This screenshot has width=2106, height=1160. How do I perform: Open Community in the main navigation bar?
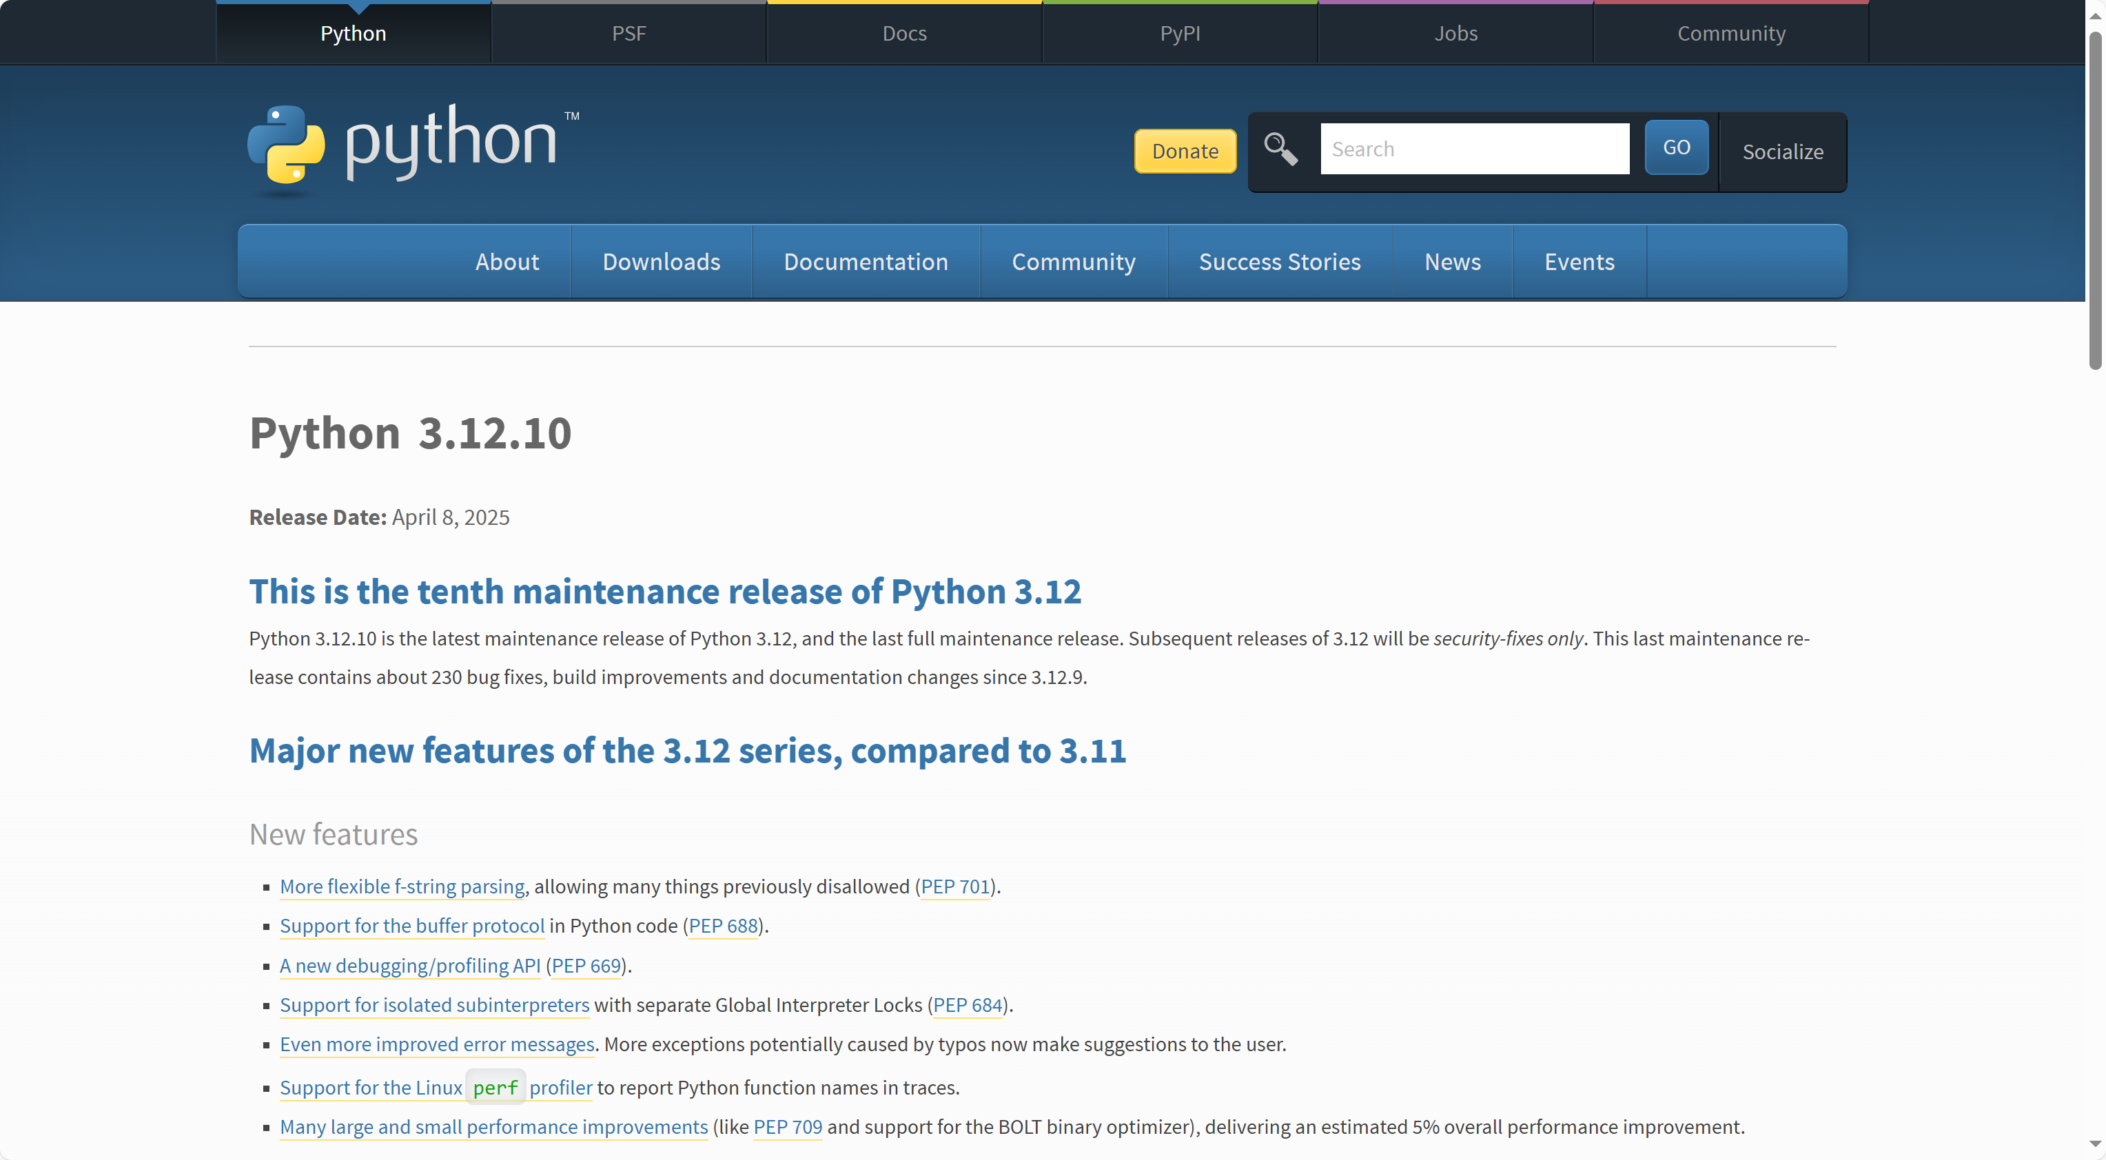pyautogui.click(x=1074, y=262)
